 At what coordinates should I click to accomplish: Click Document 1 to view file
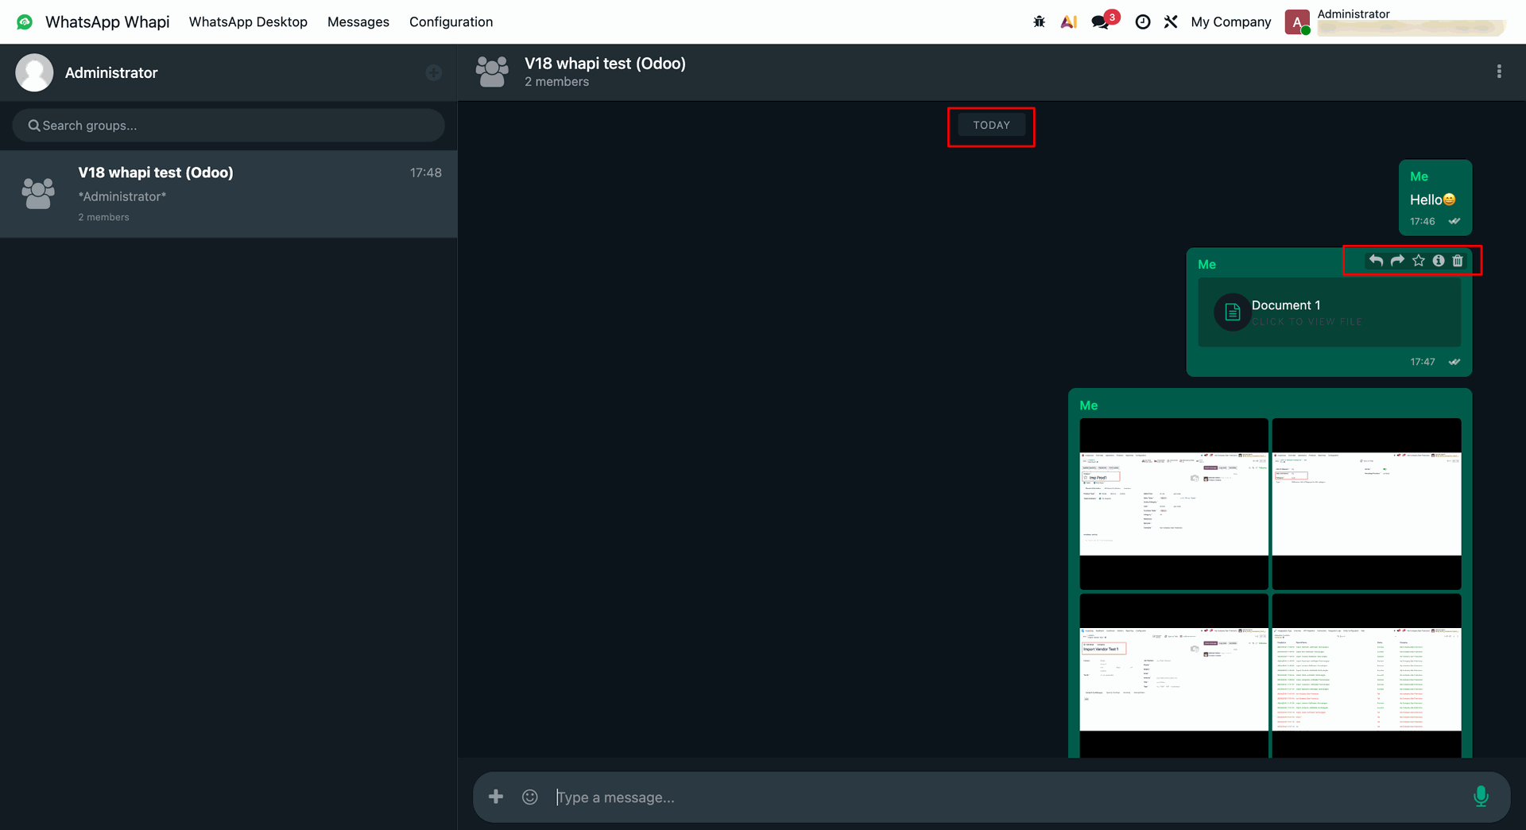tap(1329, 312)
